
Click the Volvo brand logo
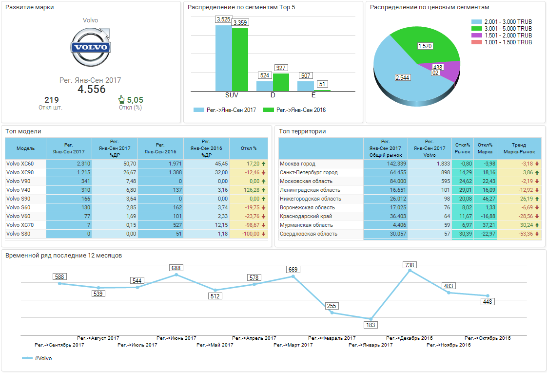pos(91,47)
